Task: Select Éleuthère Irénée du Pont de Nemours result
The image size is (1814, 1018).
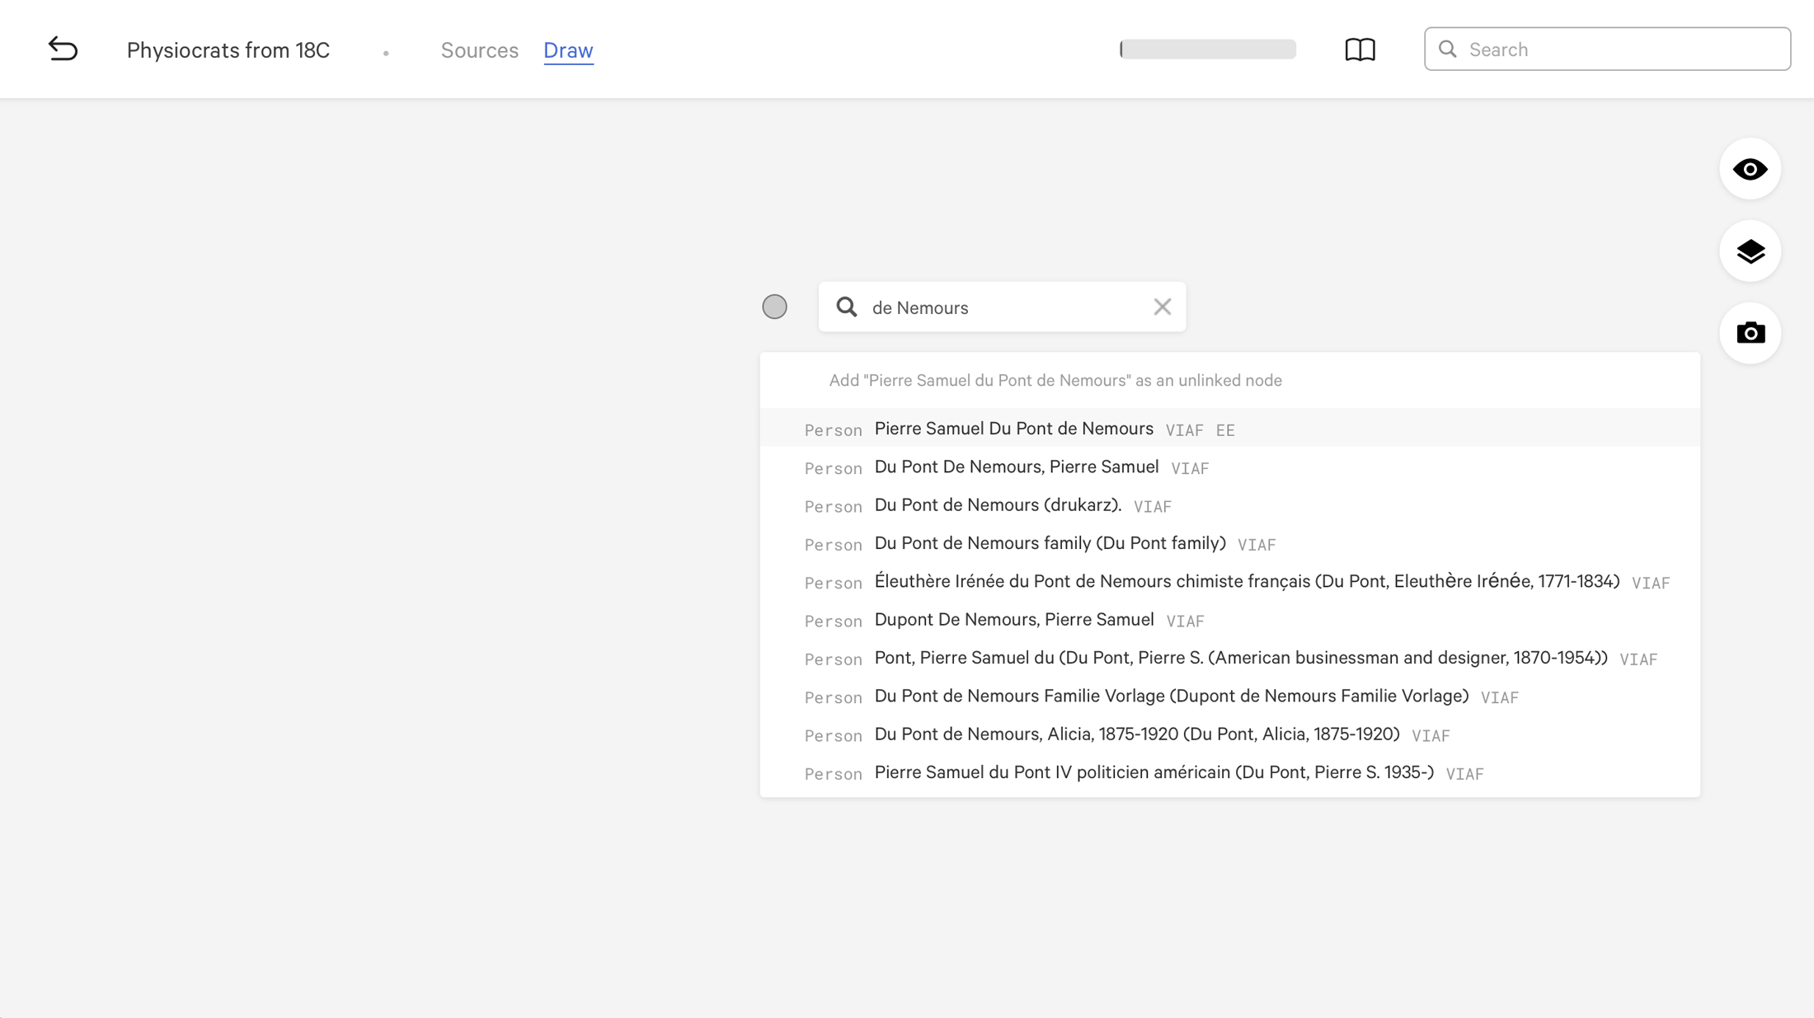Action: pos(1229,582)
